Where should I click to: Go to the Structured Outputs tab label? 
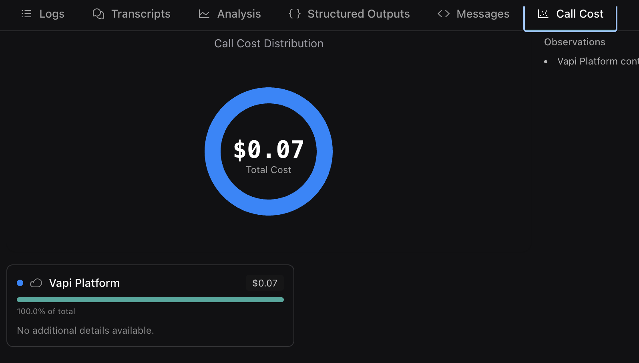pos(359,14)
